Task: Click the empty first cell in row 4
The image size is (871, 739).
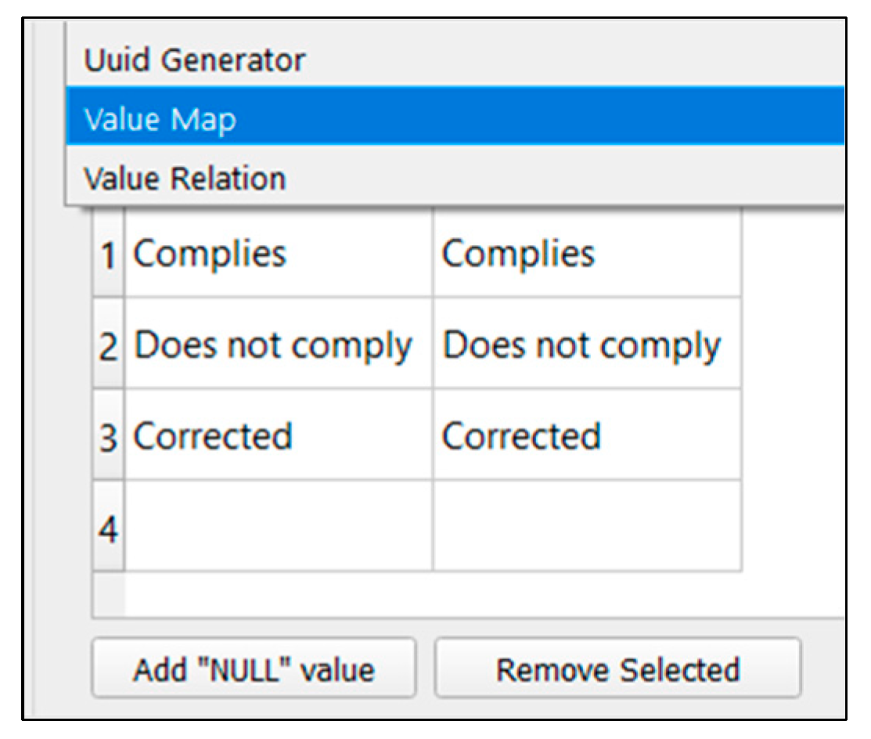Action: (278, 527)
